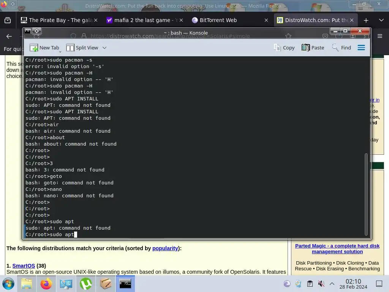The image size is (389, 292).
Task: Copy the selected terminal text
Action: point(284,48)
